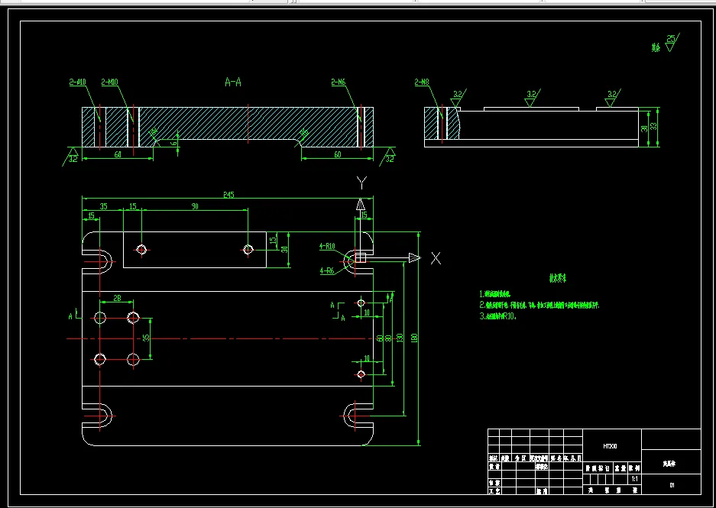Select the left 60 dimension under section A-A
This screenshot has height=508, width=716.
click(118, 155)
